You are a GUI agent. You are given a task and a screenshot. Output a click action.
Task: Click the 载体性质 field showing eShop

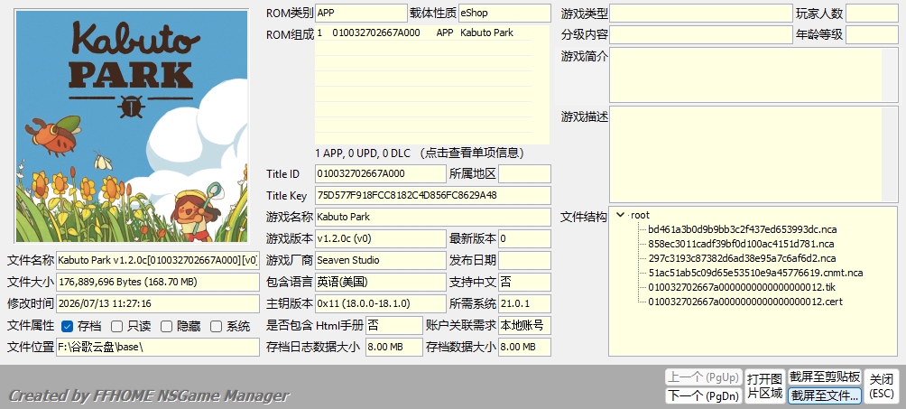[504, 13]
